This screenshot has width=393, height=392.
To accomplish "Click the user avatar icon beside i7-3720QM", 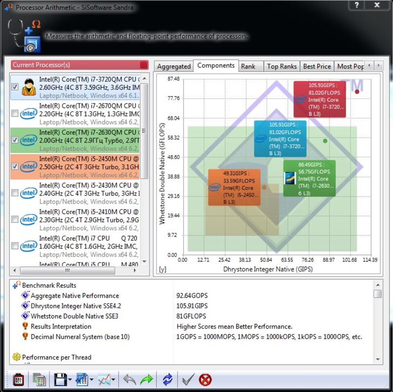I will 29,87.
